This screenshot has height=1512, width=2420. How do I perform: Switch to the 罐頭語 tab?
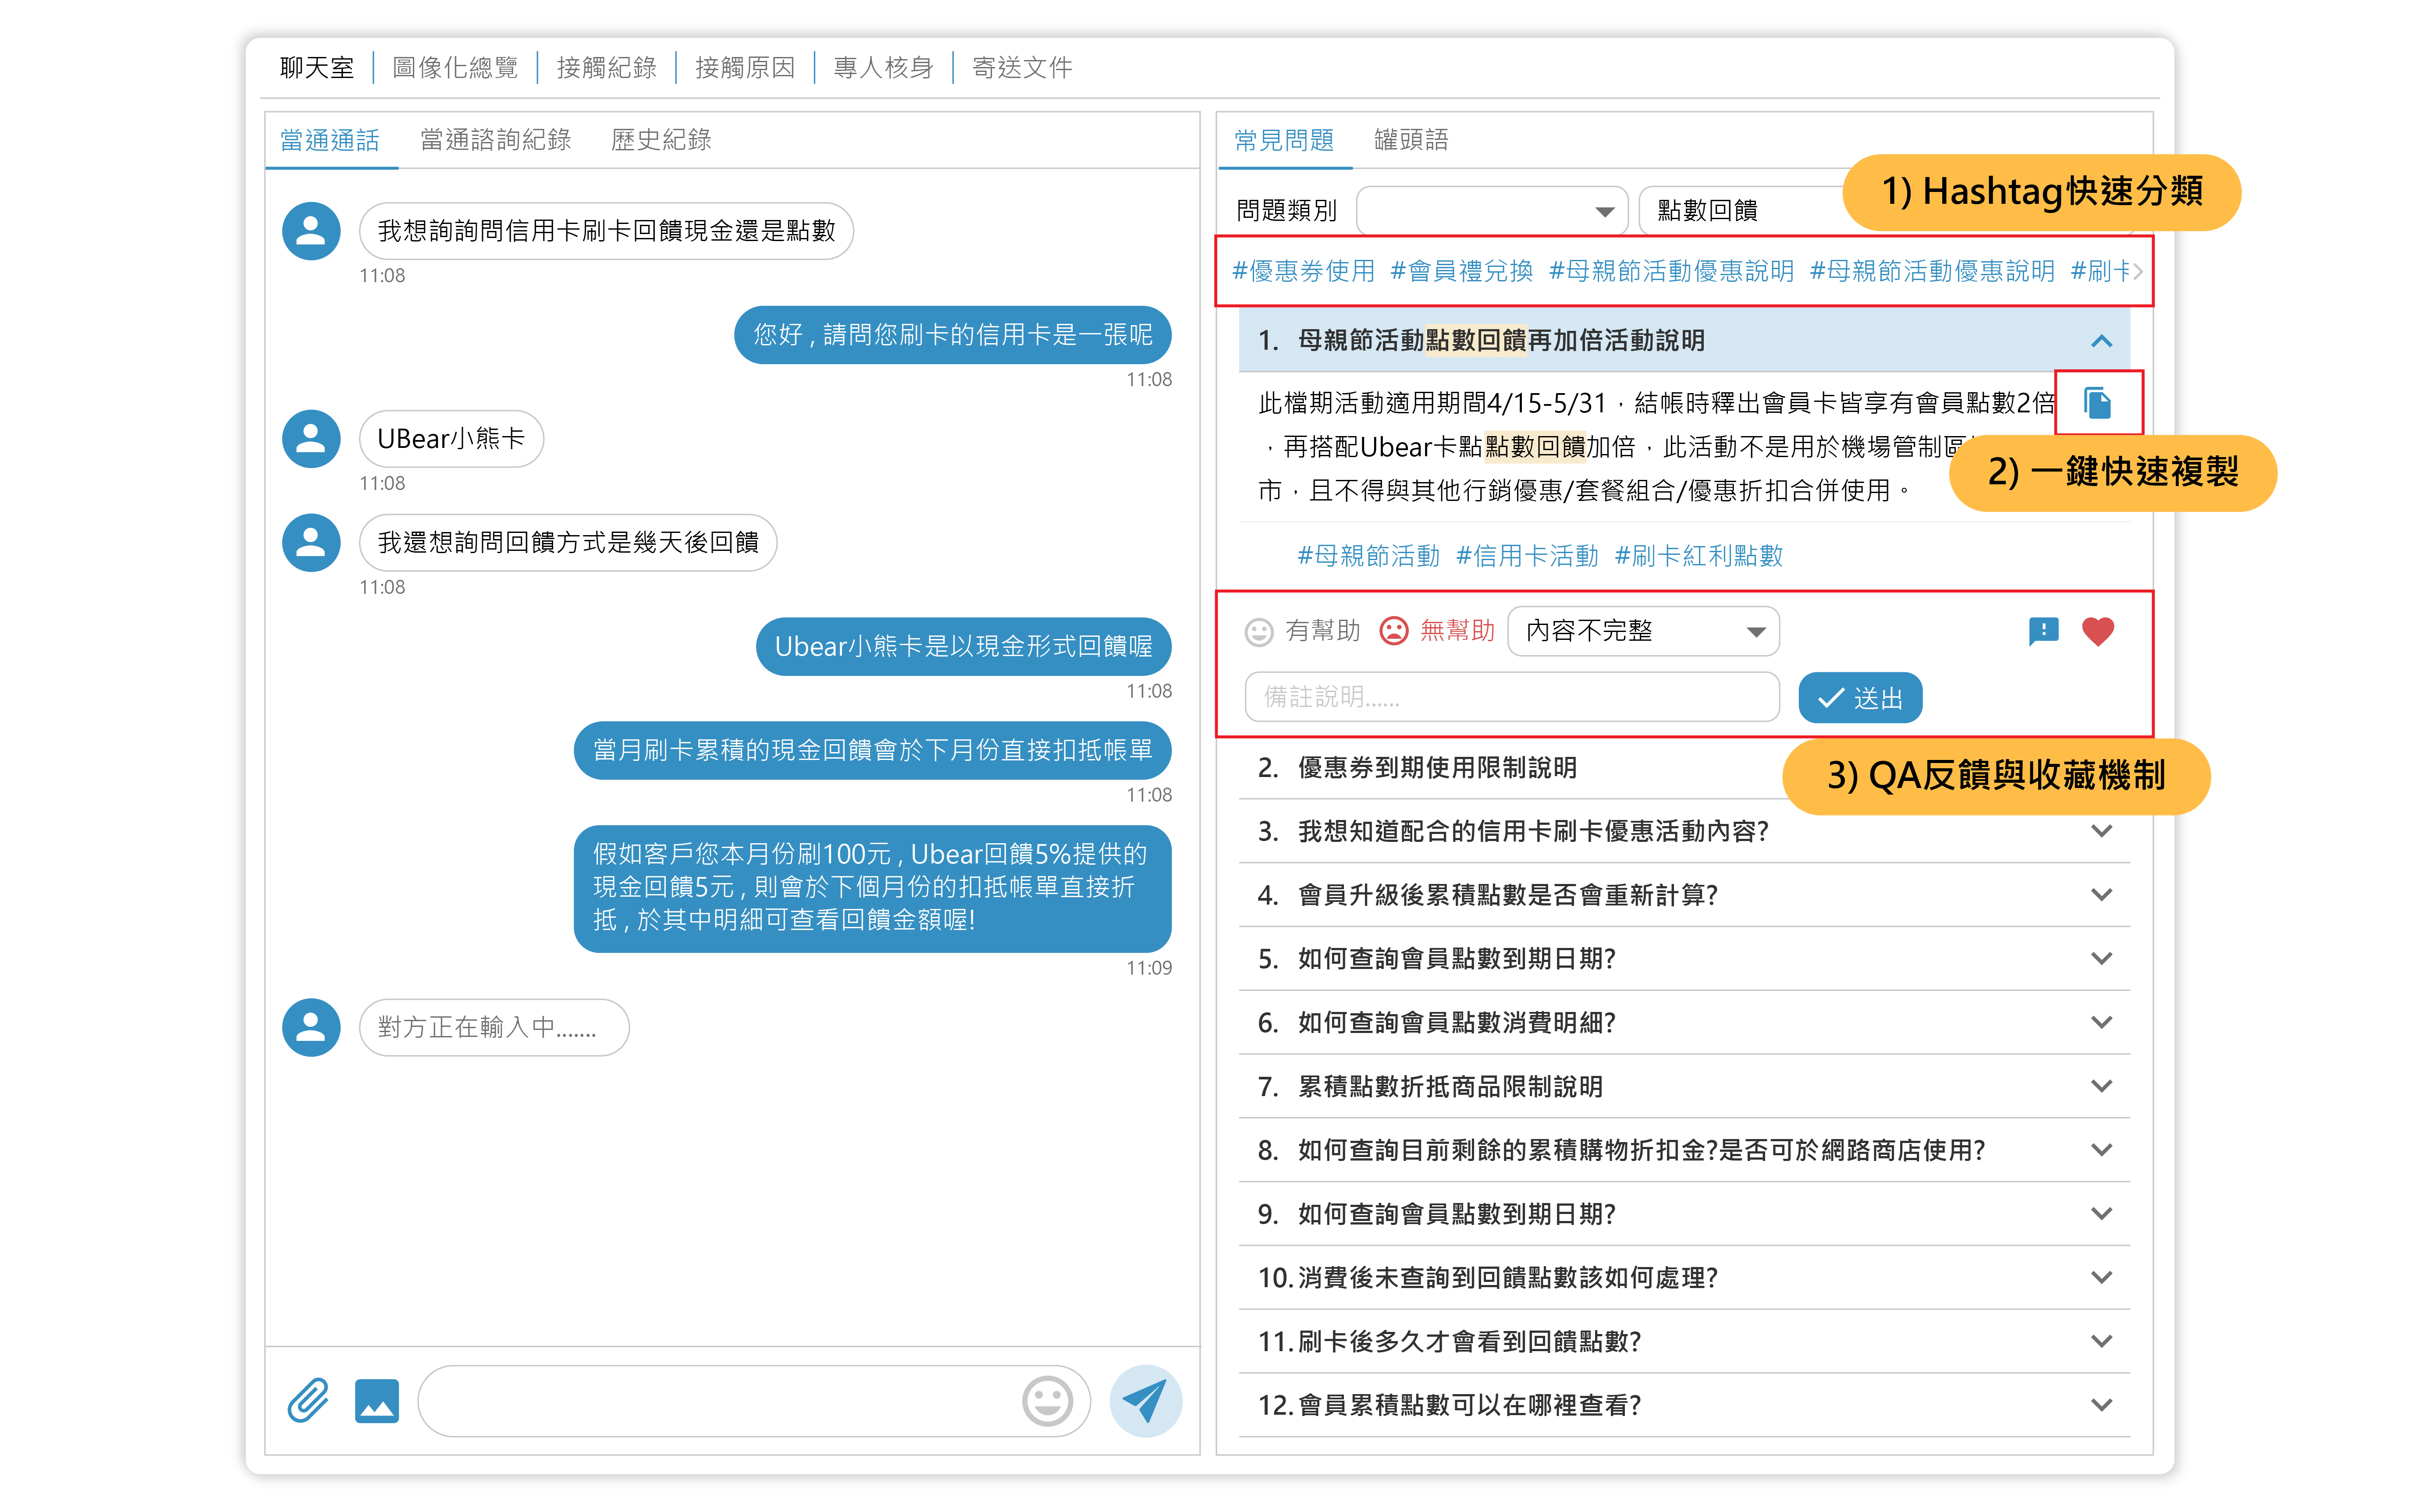tap(1410, 140)
